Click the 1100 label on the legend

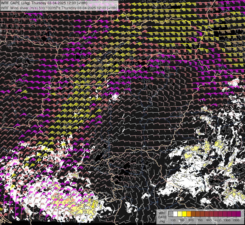point(218,220)
